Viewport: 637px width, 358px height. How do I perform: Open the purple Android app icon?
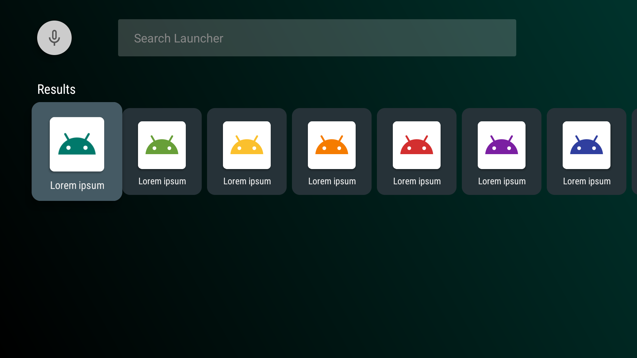click(502, 145)
